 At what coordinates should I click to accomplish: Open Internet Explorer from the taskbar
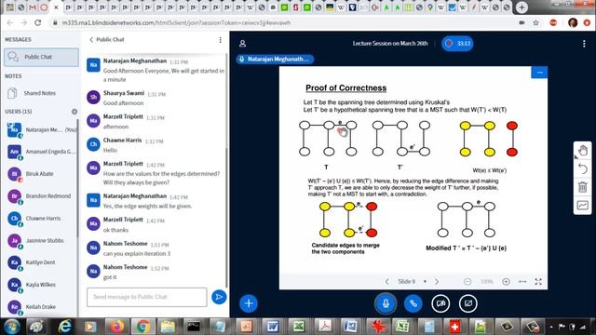click(x=65, y=327)
